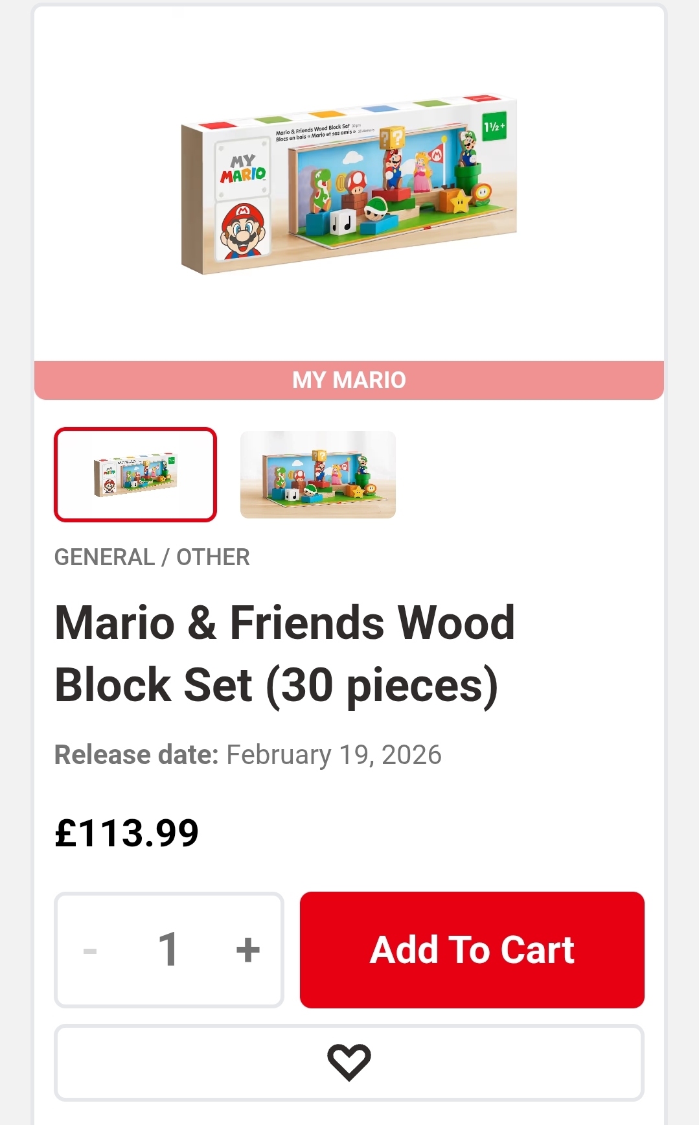Click the Mario & Friends Wood Block Set title

[x=285, y=653]
